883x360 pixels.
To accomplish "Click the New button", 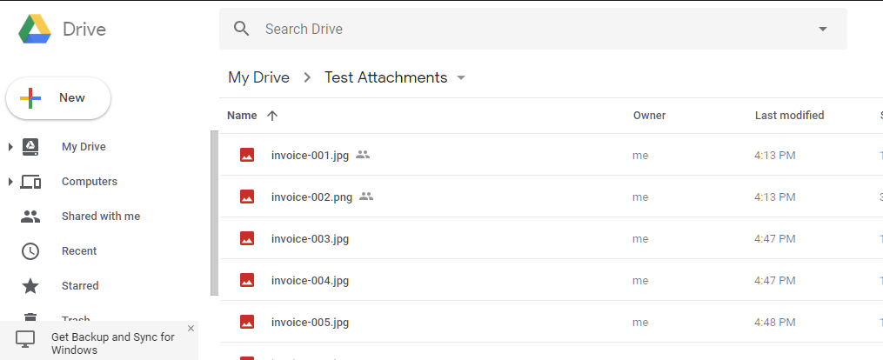I will point(58,98).
